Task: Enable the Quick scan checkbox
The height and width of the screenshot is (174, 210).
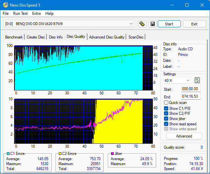Action: 166,103
